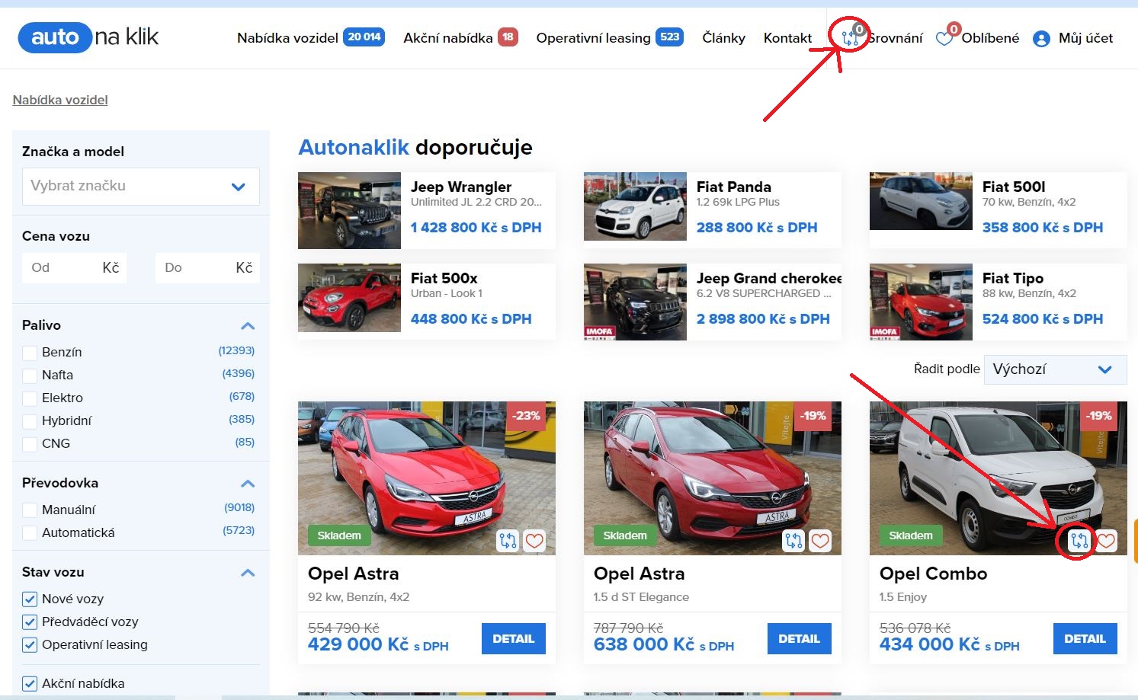Click the 288 800 Kč s DPH price
The height and width of the screenshot is (700, 1138).
pos(757,228)
